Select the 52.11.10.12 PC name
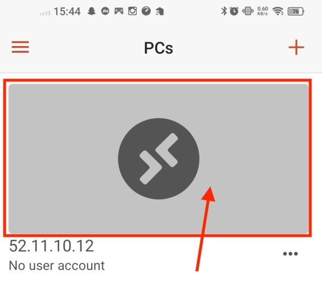This screenshot has height=286, width=322. pyautogui.click(x=51, y=246)
